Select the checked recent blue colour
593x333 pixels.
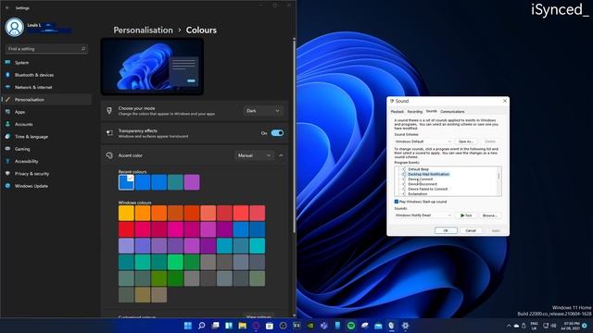[x=126, y=182]
